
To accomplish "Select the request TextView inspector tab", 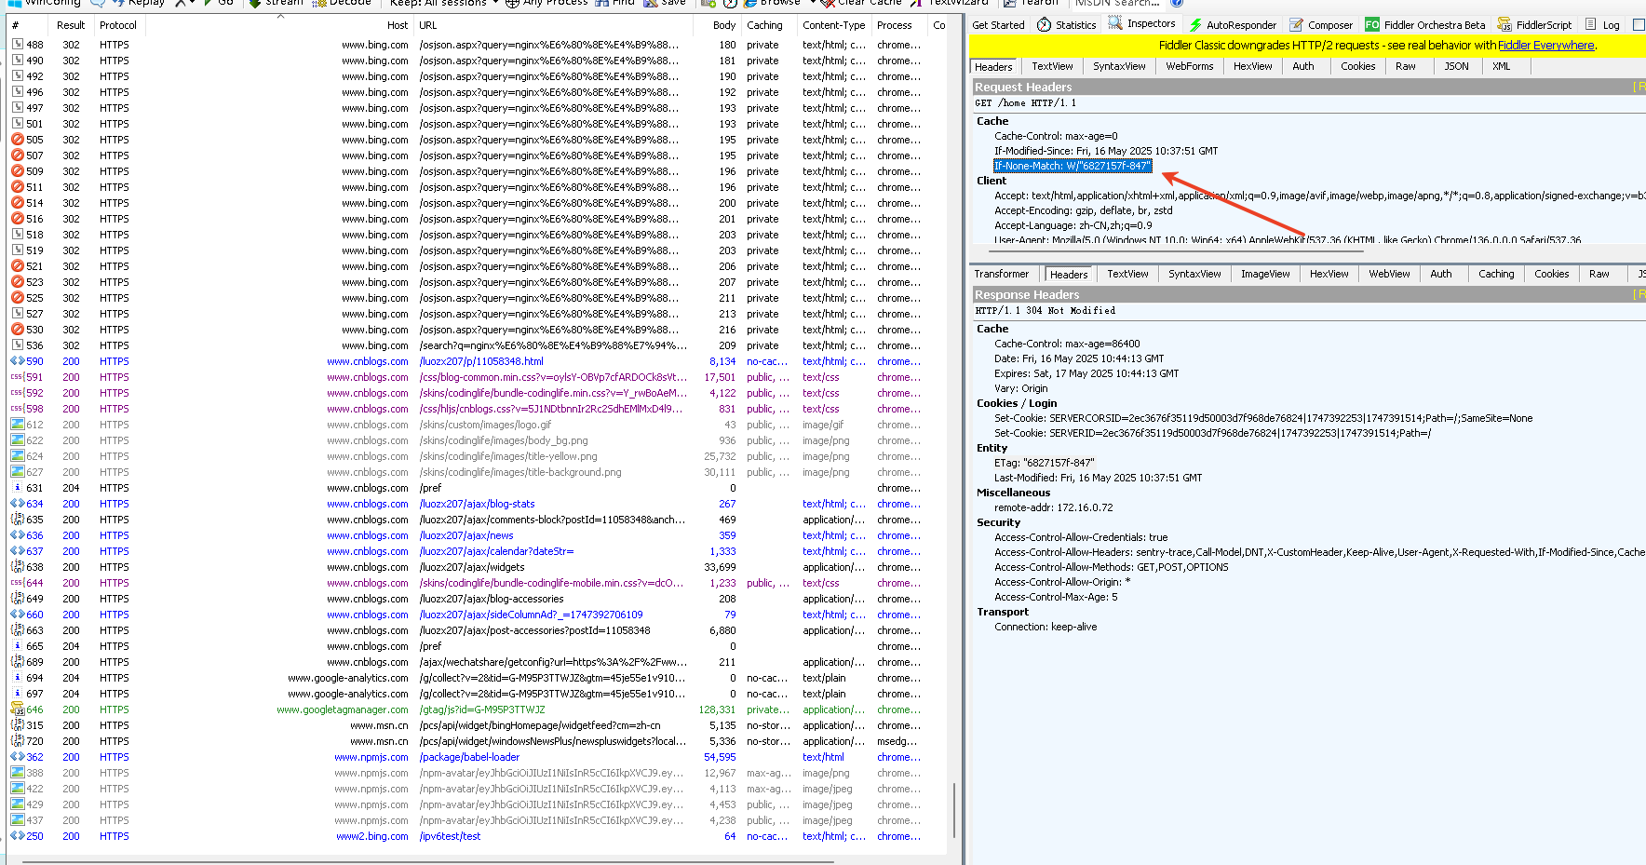I will pyautogui.click(x=1052, y=66).
